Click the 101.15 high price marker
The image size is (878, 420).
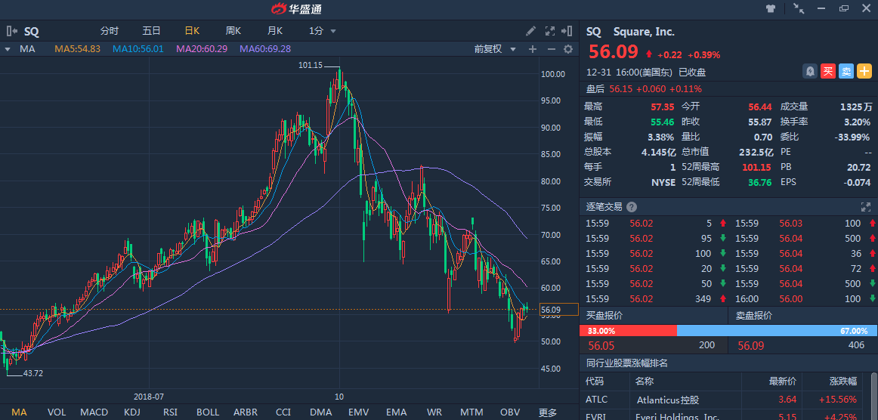(x=311, y=66)
